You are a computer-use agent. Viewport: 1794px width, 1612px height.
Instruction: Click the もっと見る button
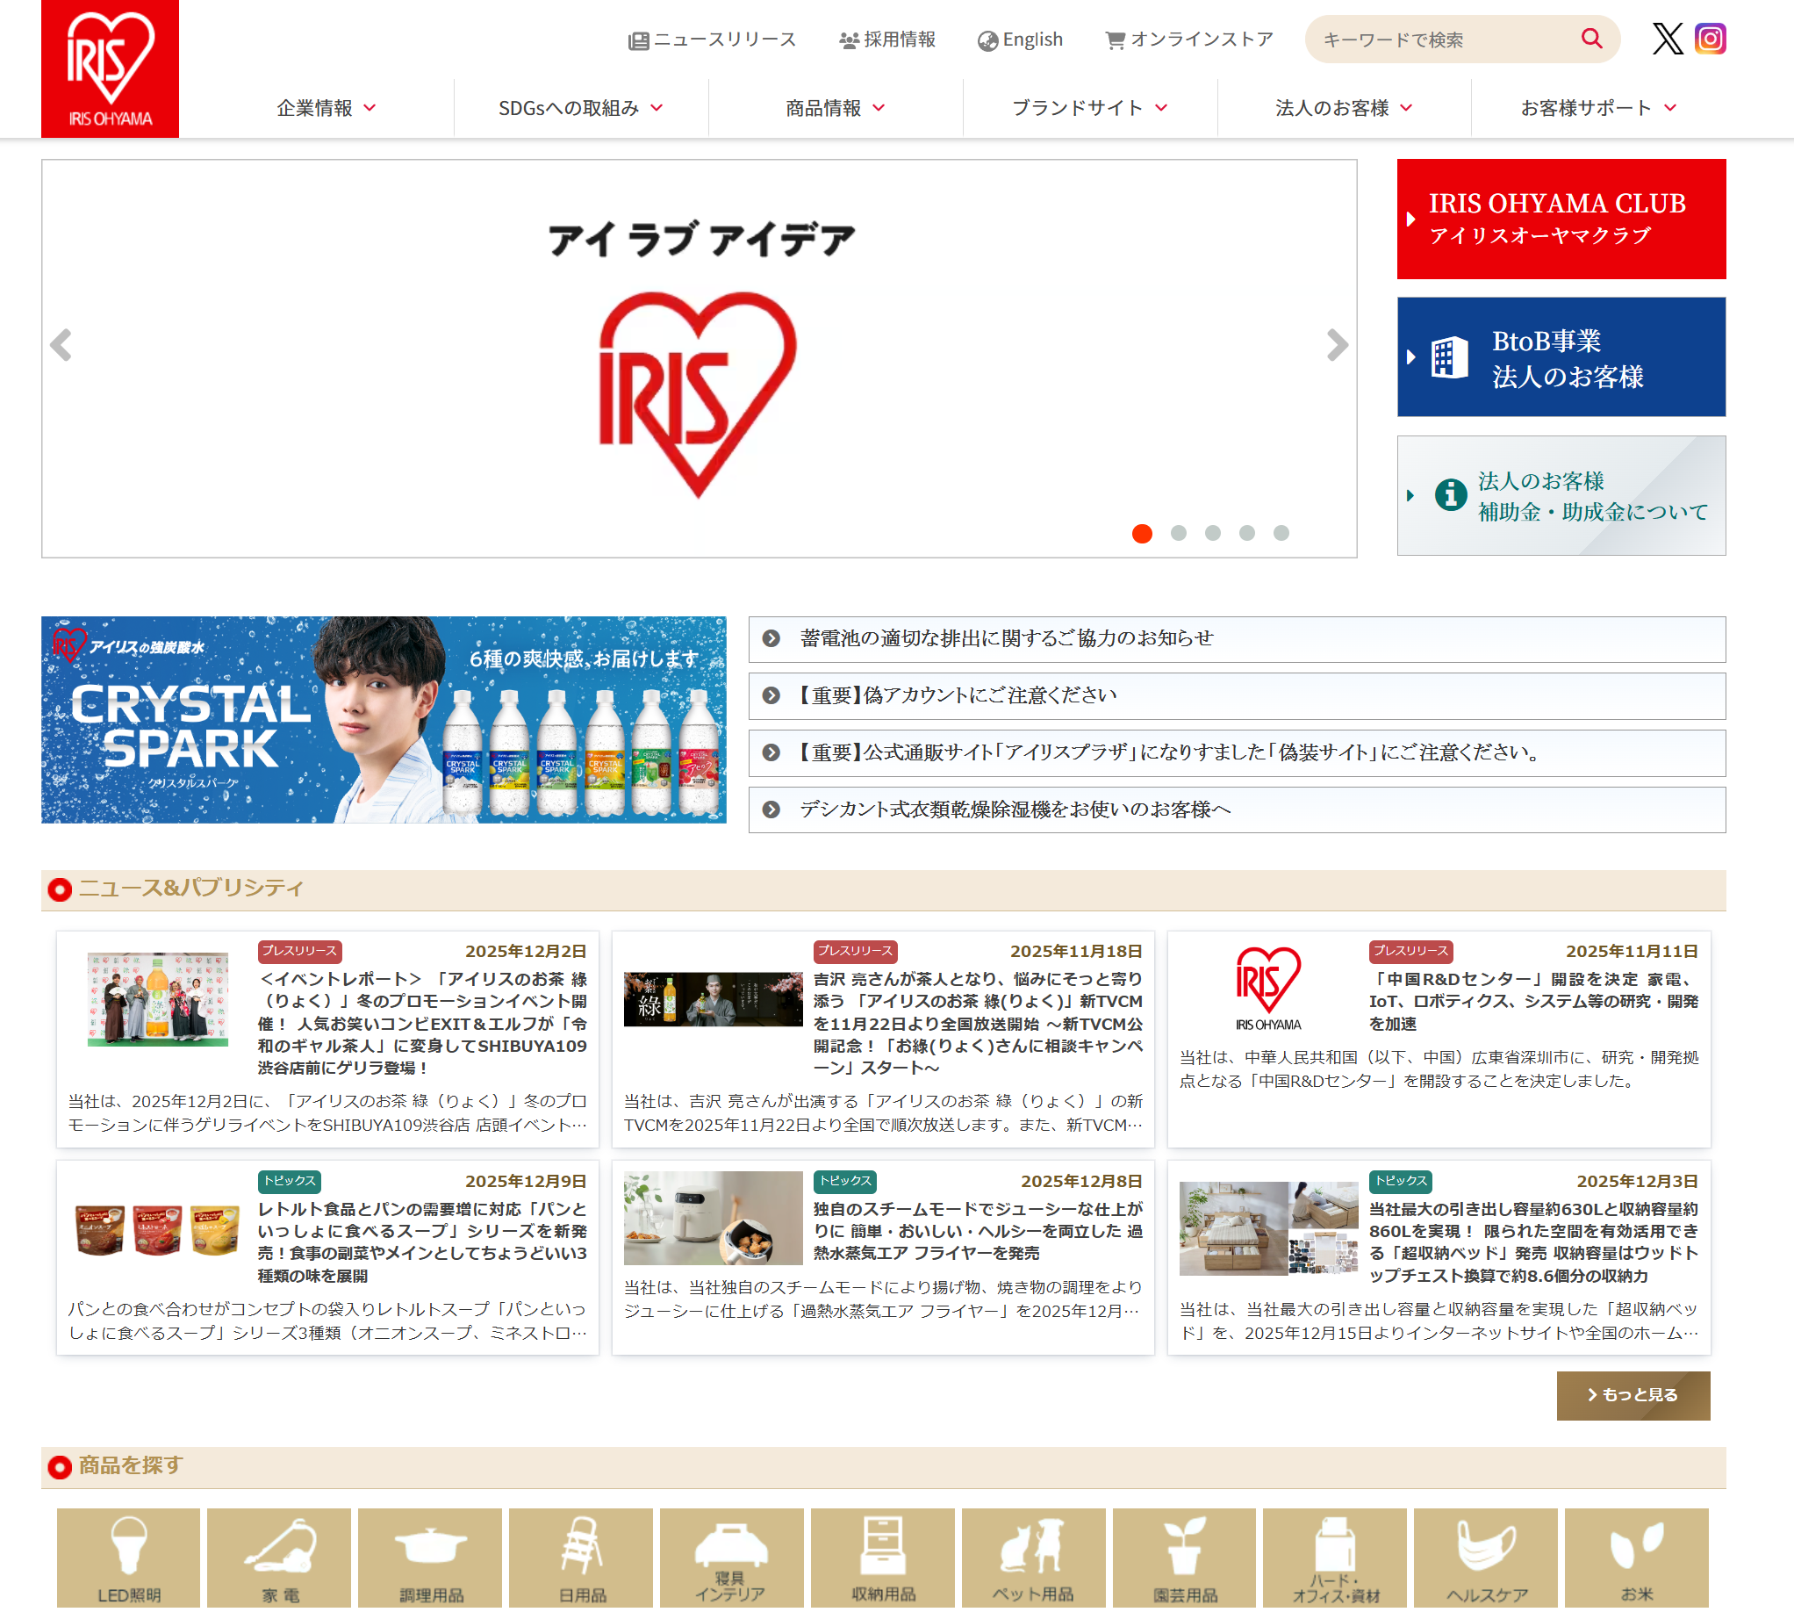tap(1633, 1395)
